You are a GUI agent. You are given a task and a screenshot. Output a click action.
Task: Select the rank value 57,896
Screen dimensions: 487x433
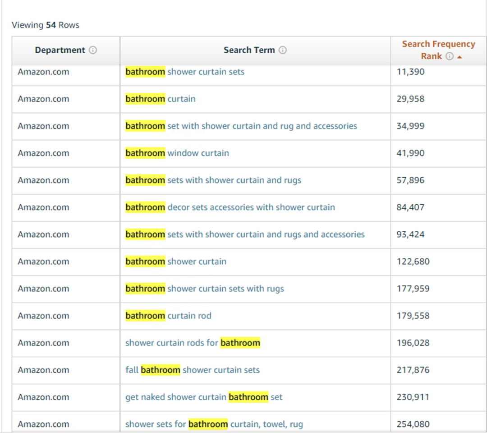point(411,180)
